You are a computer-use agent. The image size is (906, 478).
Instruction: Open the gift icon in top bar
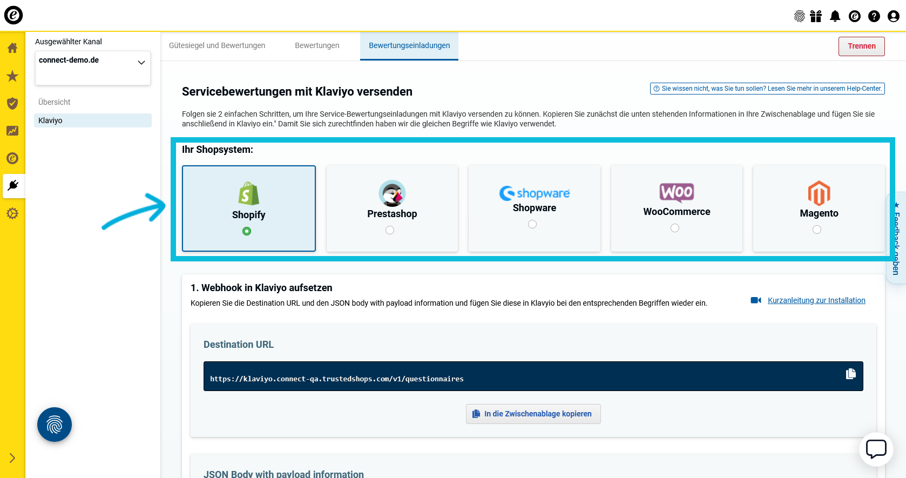click(816, 16)
